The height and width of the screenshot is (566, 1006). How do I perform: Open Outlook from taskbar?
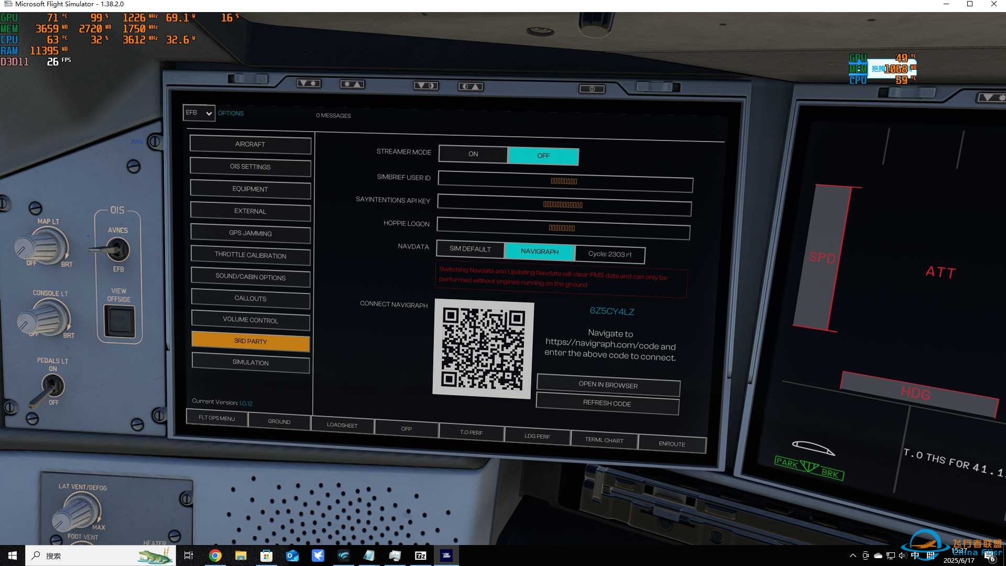[292, 556]
